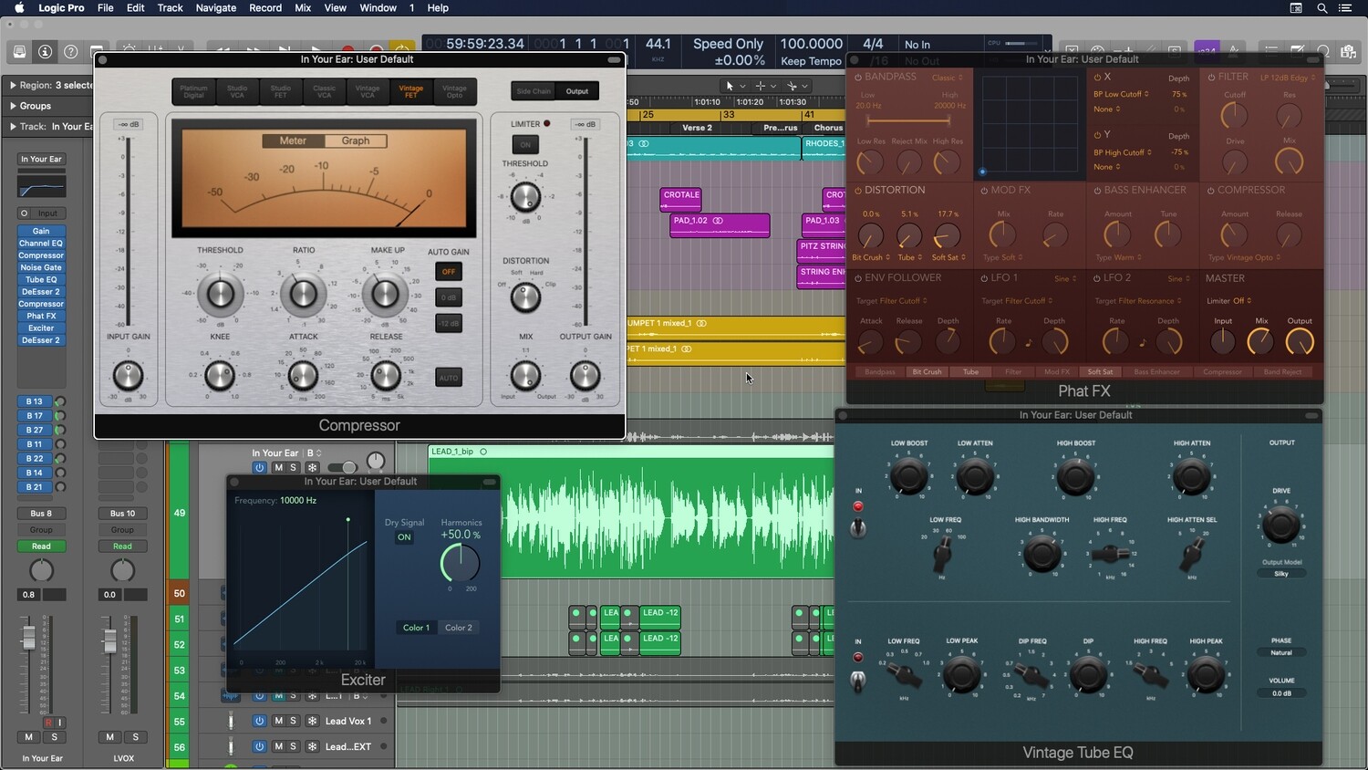Enable the Phat FX Distortion power button

coord(858,191)
